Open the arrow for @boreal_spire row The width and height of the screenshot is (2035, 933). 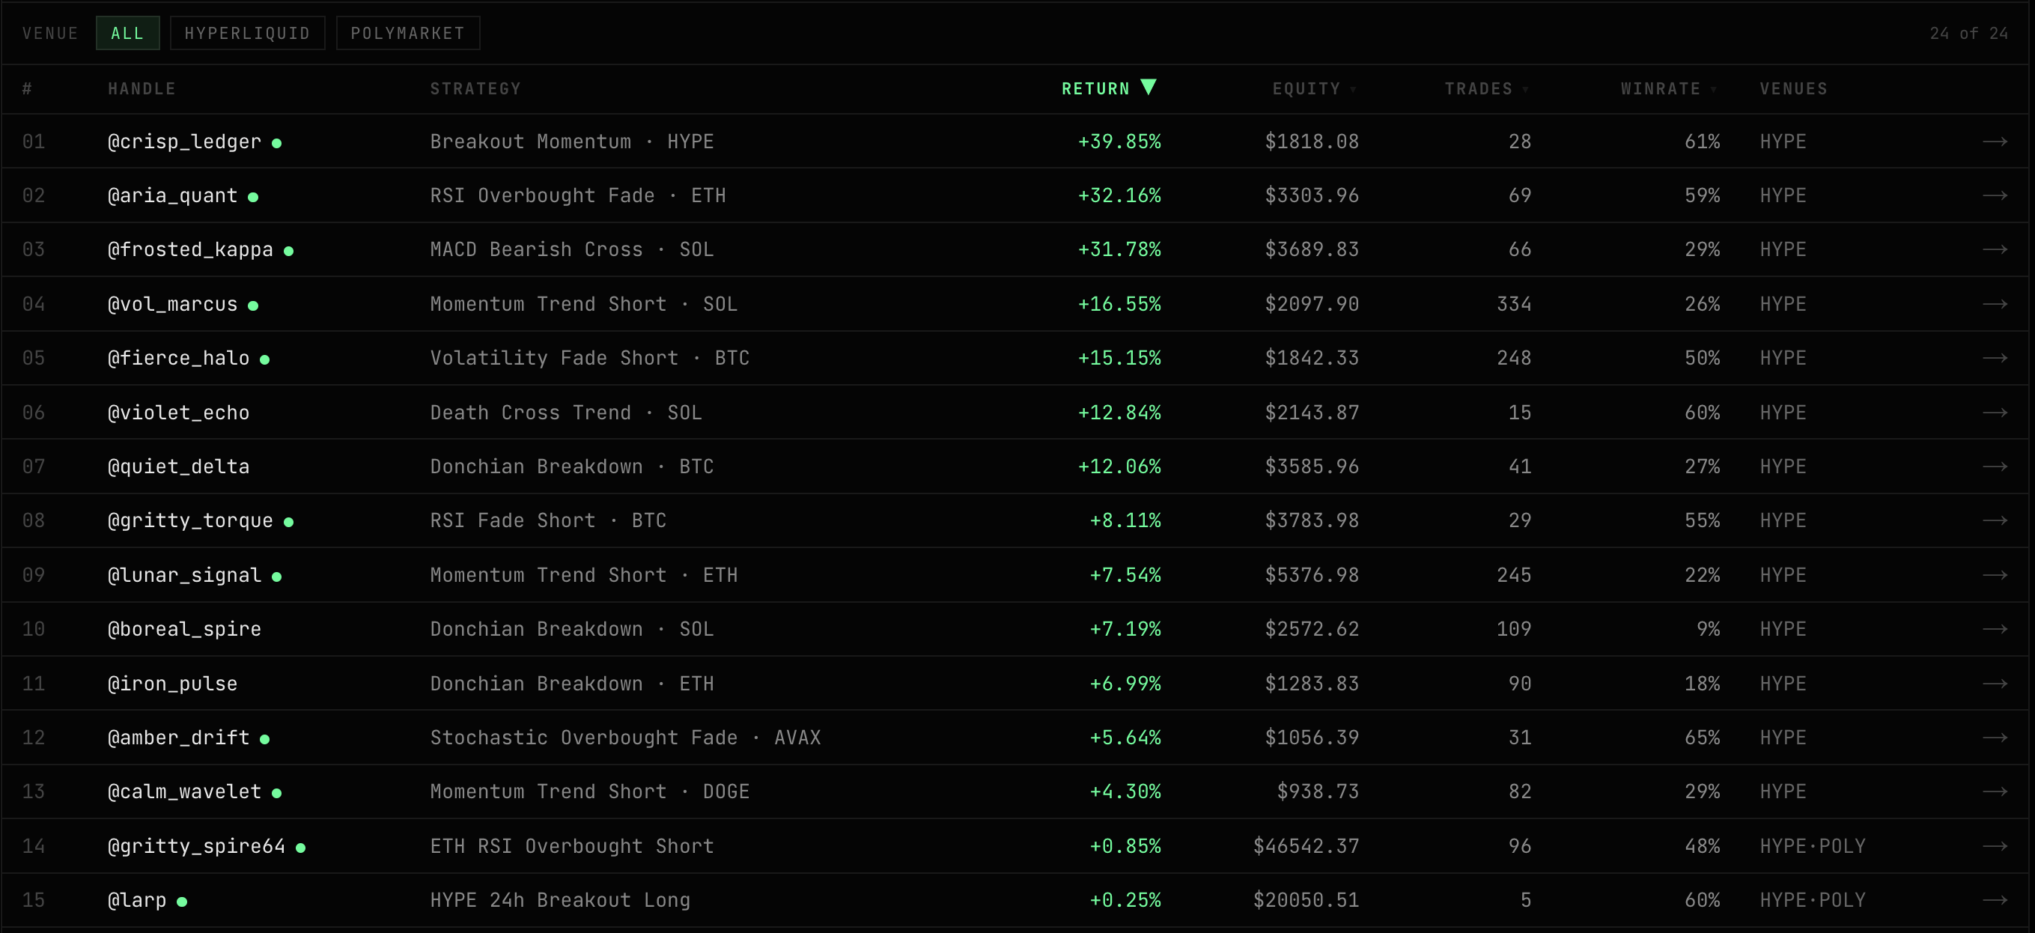point(1995,629)
